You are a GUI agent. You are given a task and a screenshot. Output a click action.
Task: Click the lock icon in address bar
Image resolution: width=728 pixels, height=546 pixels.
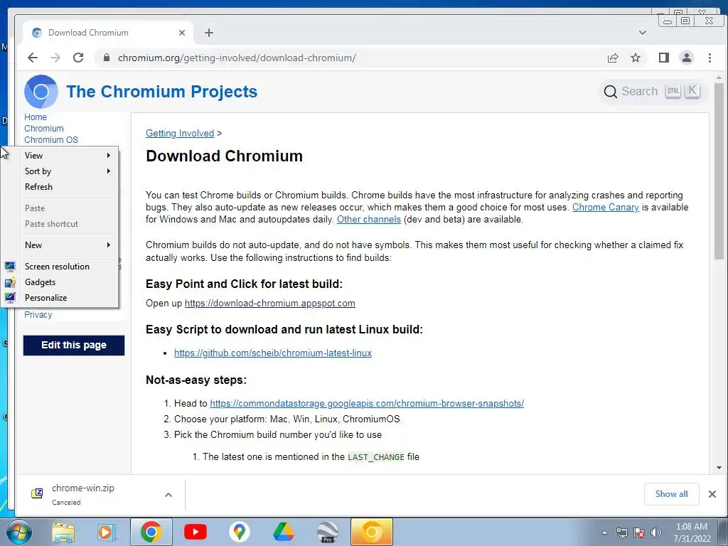(107, 58)
